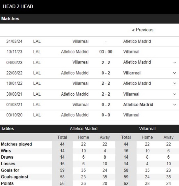This screenshot has height=186, width=179.
Task: Select Atletico Madrid header in Tables
Action: 84,129
